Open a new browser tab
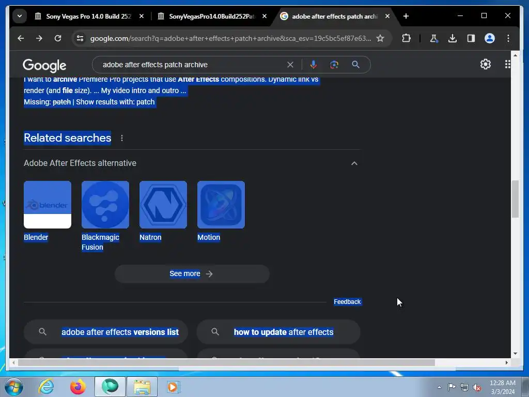Viewport: 529px width, 397px height. 406,16
